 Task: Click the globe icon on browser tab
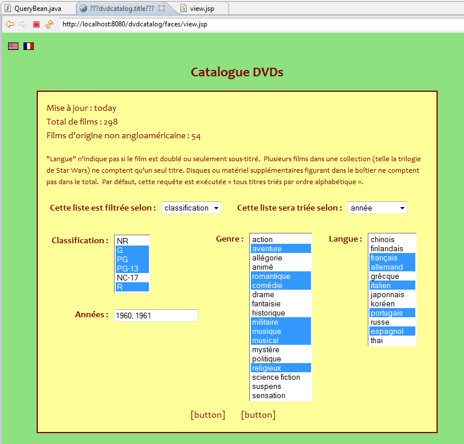(83, 8)
